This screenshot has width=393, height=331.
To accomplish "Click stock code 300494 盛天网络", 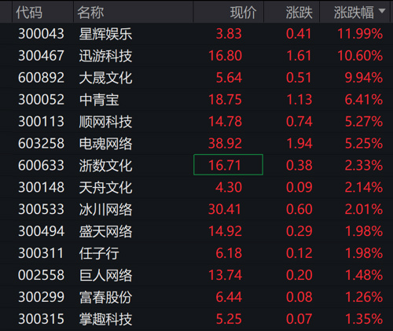I will [x=41, y=231].
